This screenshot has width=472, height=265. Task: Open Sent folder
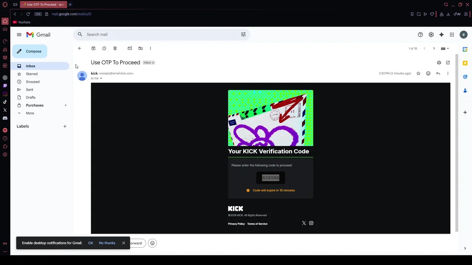click(x=29, y=89)
